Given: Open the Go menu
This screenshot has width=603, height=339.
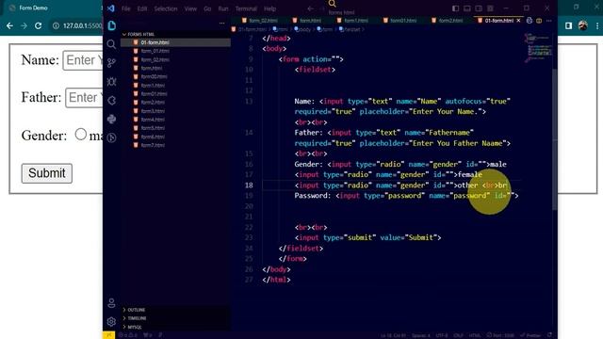Looking at the screenshot, I should (x=207, y=8).
